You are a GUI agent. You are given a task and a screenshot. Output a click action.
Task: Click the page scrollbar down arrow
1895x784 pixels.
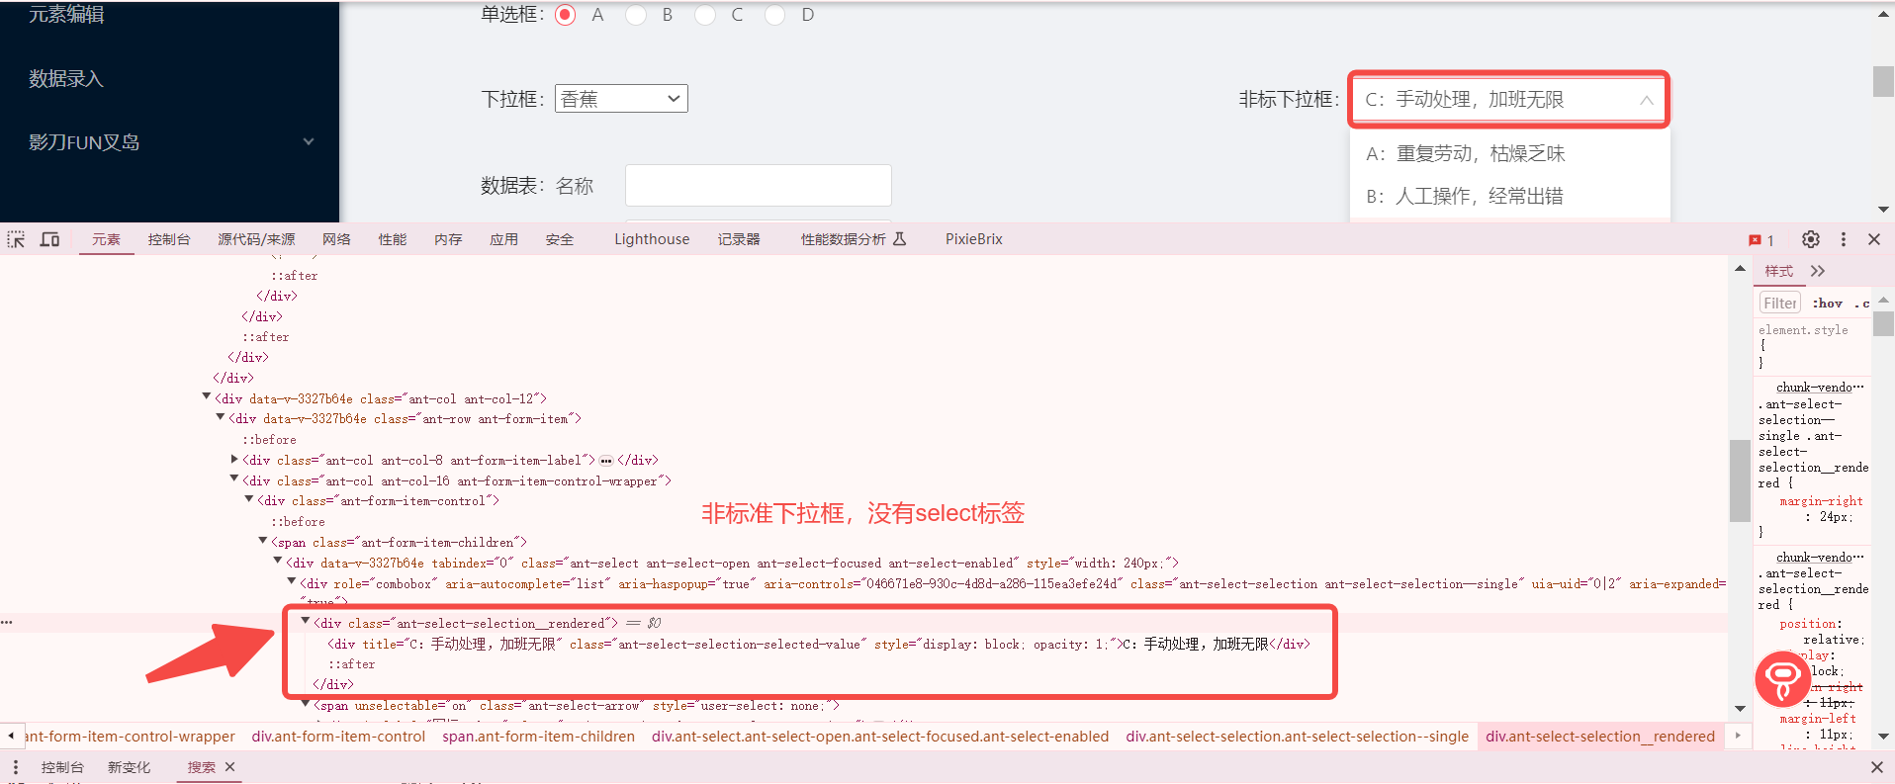tap(1883, 210)
